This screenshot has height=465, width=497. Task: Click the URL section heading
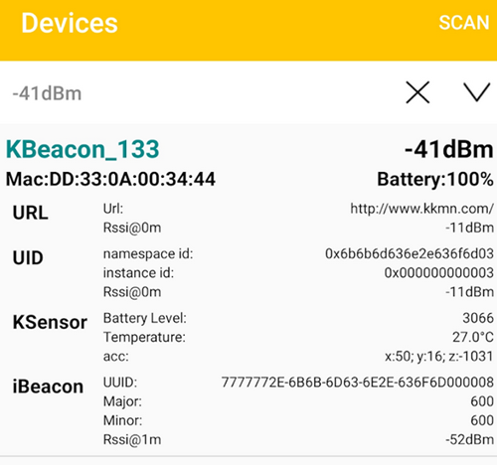(30, 213)
